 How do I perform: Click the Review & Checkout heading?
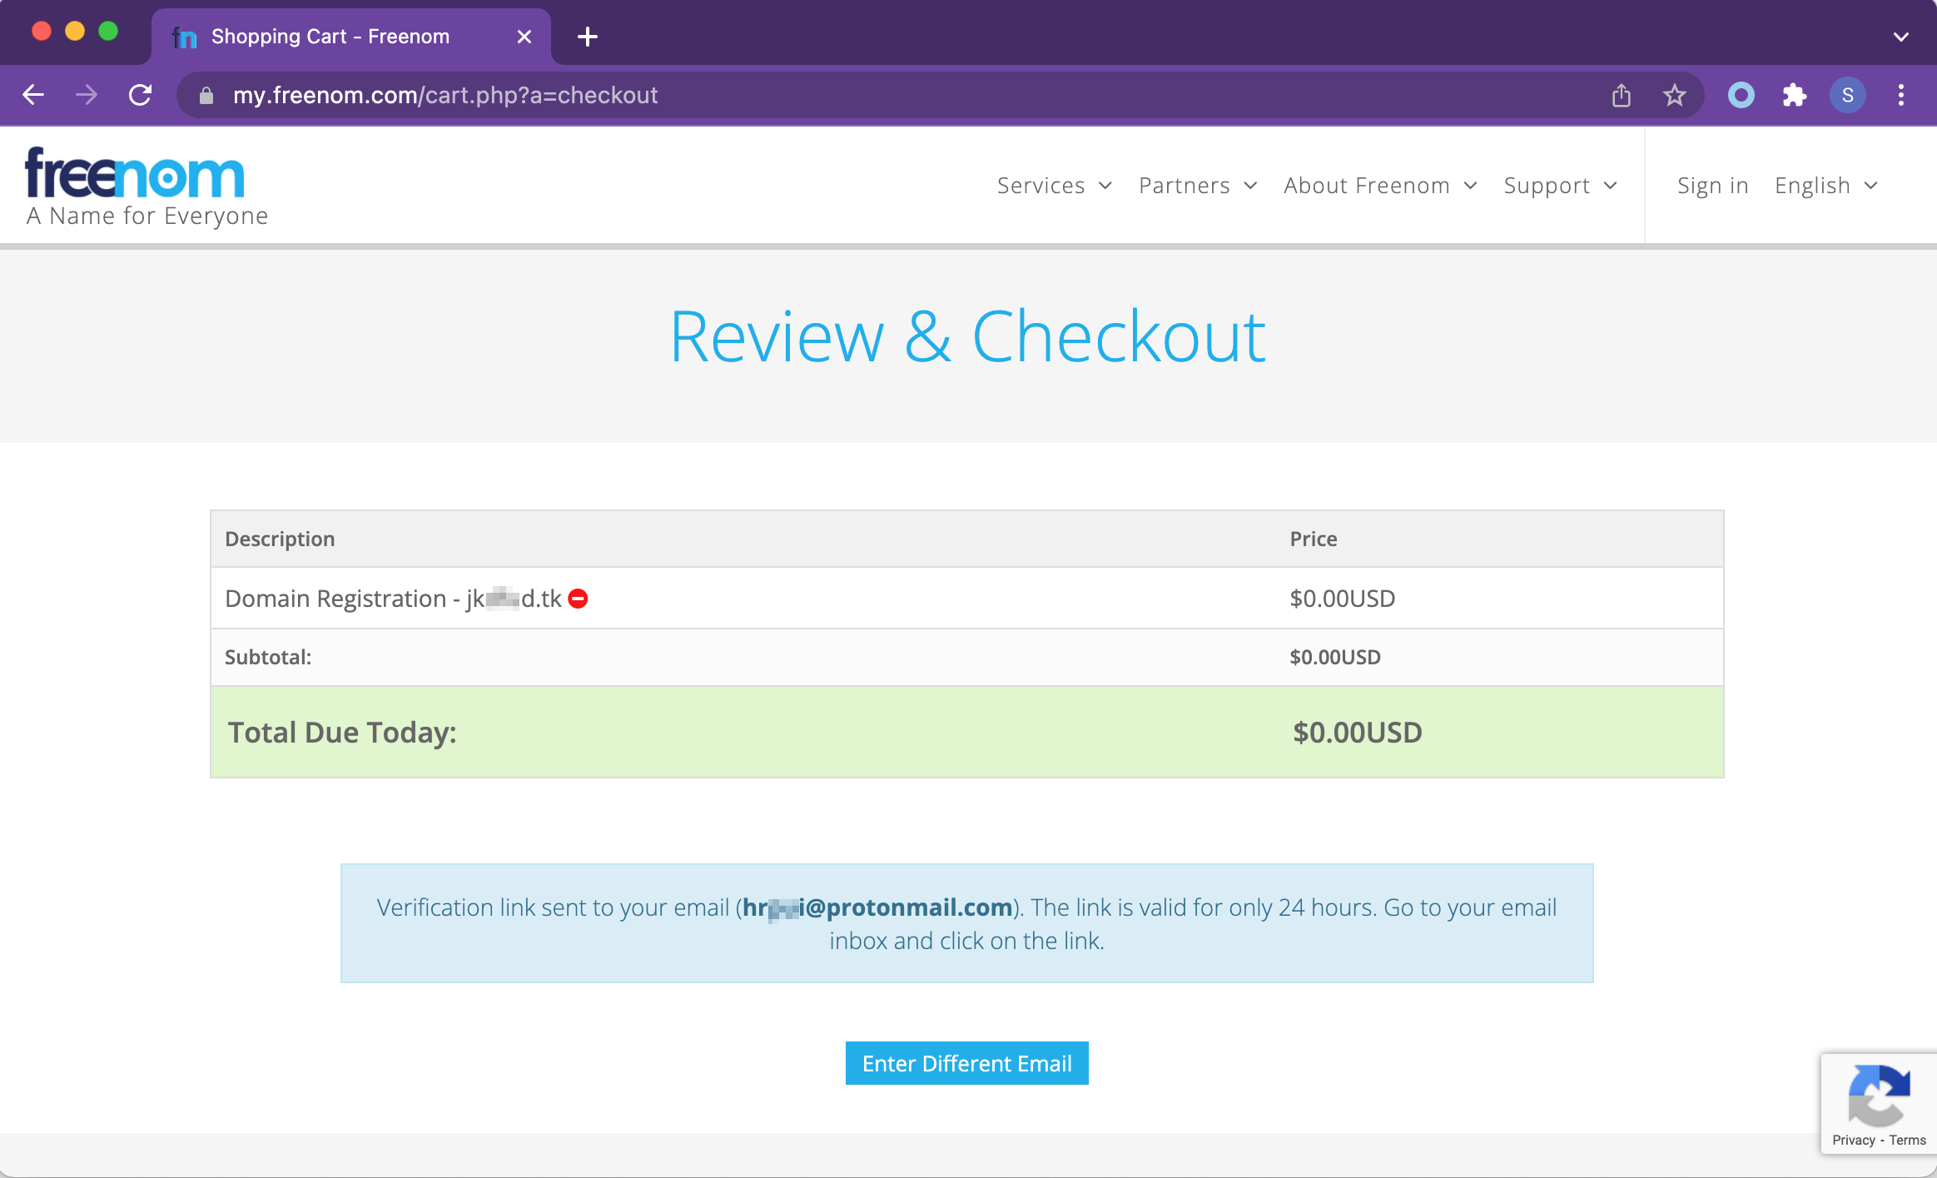tap(967, 337)
